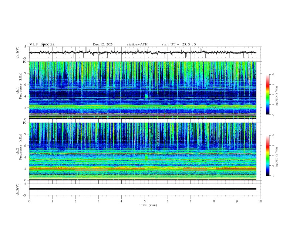Click the ch.2 colorbar gradient

pyautogui.click(x=268, y=155)
